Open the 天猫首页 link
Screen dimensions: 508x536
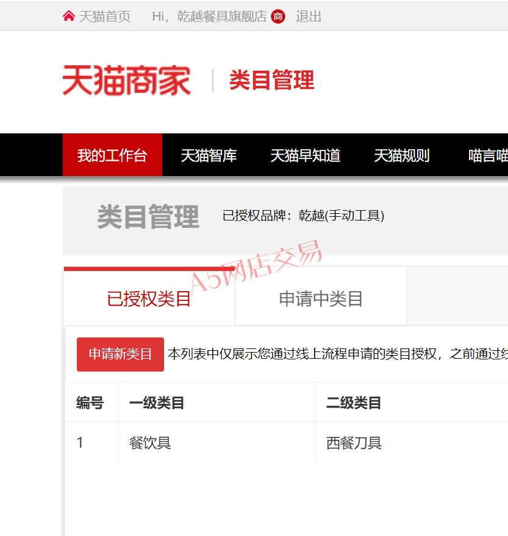pyautogui.click(x=105, y=16)
